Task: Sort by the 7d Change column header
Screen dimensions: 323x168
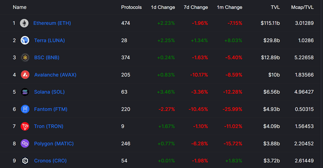Action: point(195,7)
